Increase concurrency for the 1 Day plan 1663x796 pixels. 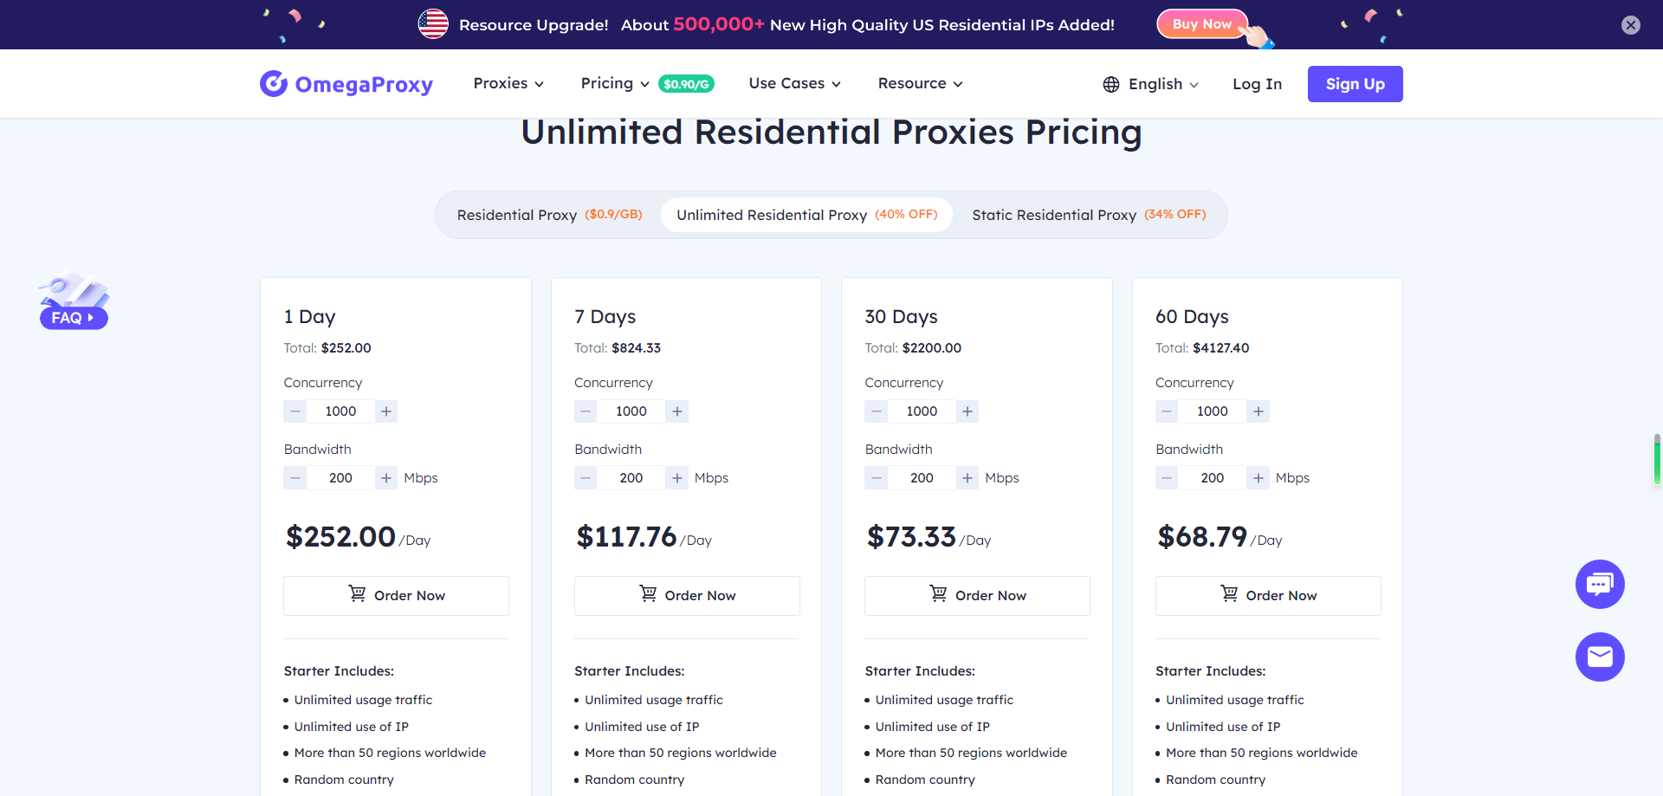click(386, 411)
